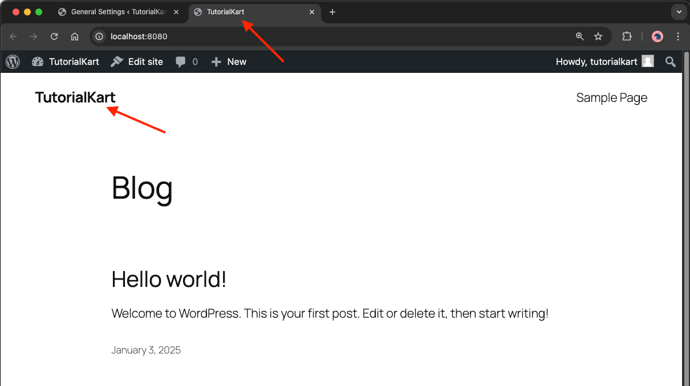
Task: Click the browser reload icon
Action: [x=54, y=36]
